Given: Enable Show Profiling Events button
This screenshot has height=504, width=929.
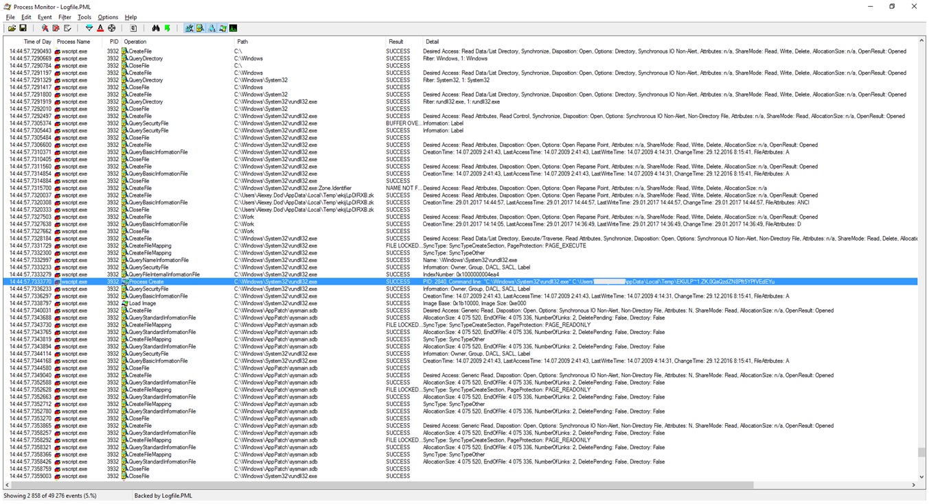Looking at the screenshot, I should 233,28.
